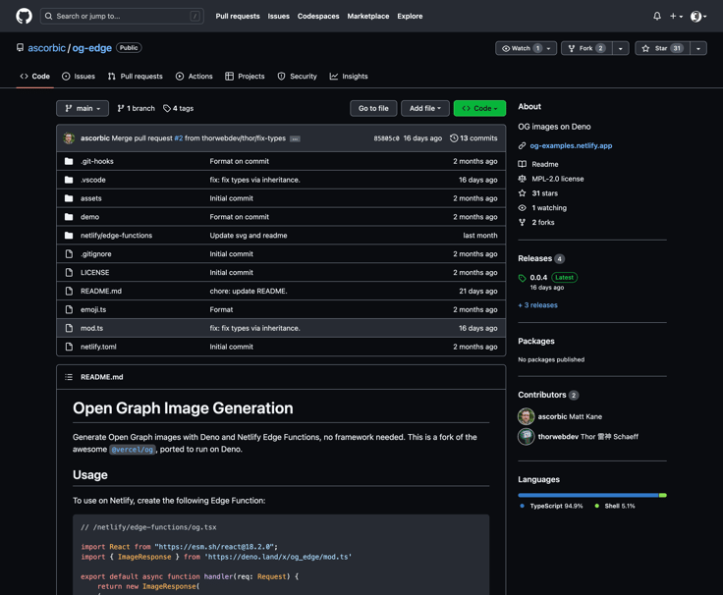Switch to the Security tab
The image size is (723, 595).
pos(297,77)
